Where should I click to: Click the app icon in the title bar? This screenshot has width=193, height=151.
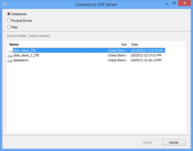(x=5, y=4)
